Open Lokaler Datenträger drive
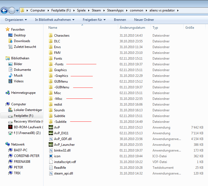 28,110
